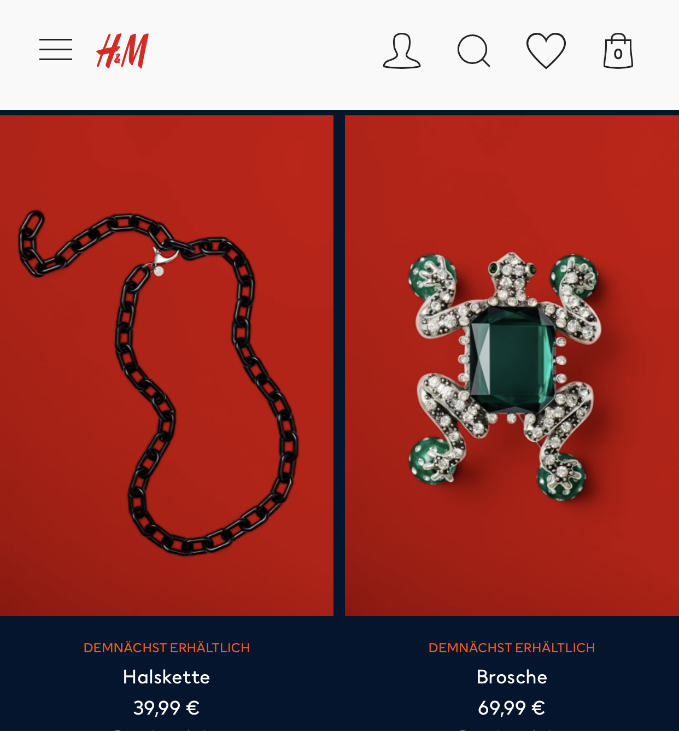
Task: Click the cut-off text below Halskette price
Action: coord(167,729)
